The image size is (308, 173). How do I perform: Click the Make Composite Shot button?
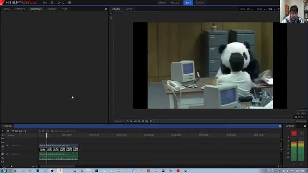pos(63,131)
